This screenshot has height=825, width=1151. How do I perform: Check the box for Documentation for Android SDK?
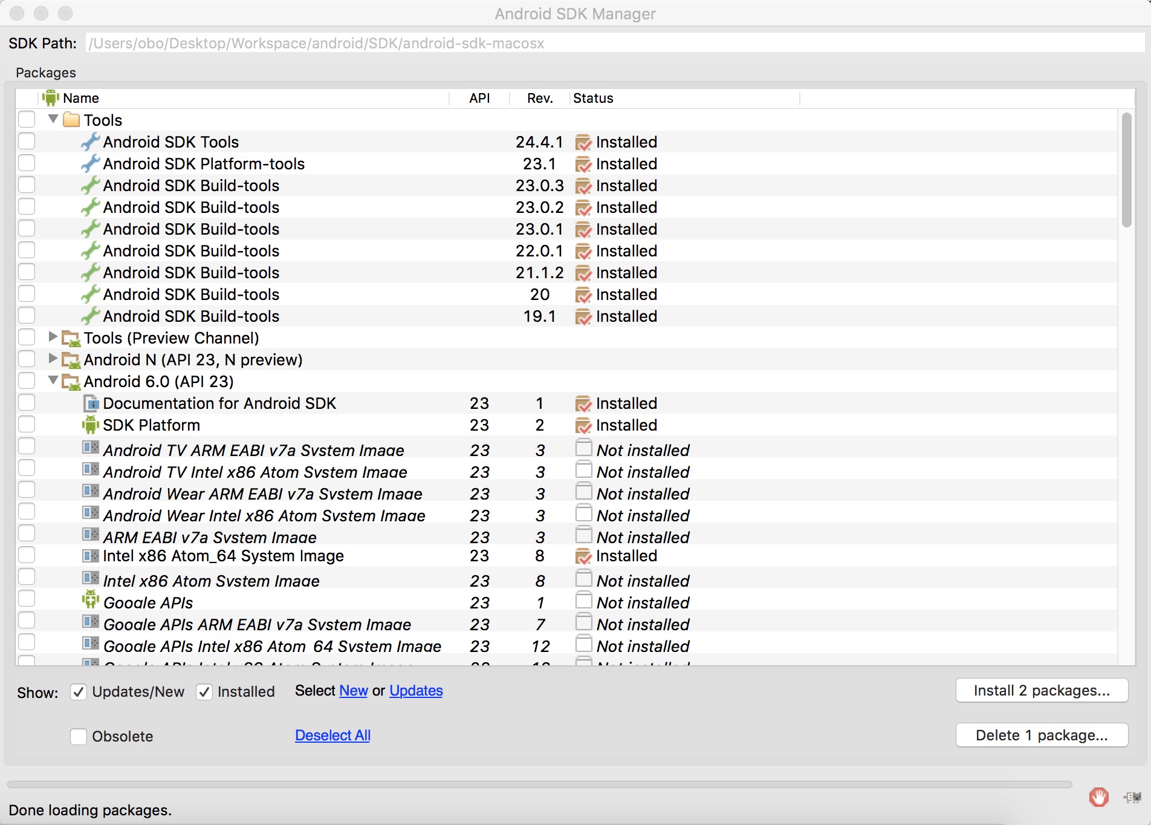(27, 402)
